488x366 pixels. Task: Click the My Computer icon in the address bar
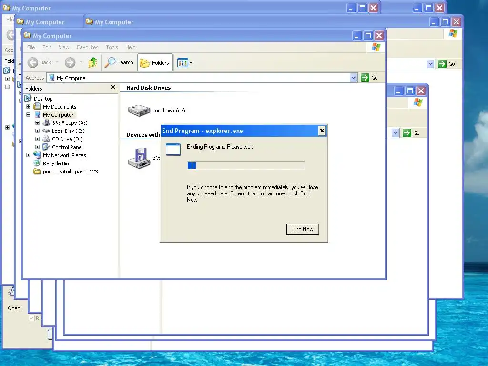tap(52, 78)
